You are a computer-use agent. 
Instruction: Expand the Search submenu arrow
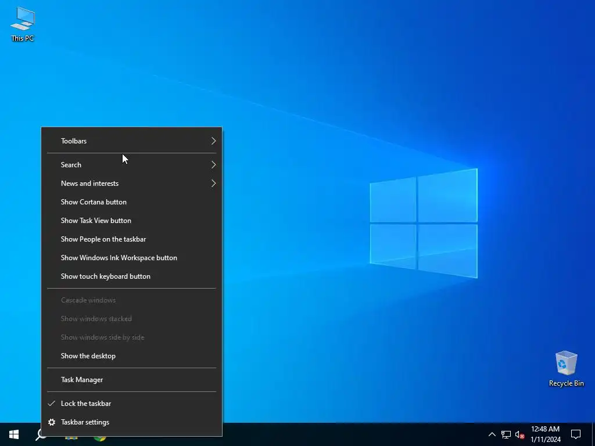click(x=213, y=164)
